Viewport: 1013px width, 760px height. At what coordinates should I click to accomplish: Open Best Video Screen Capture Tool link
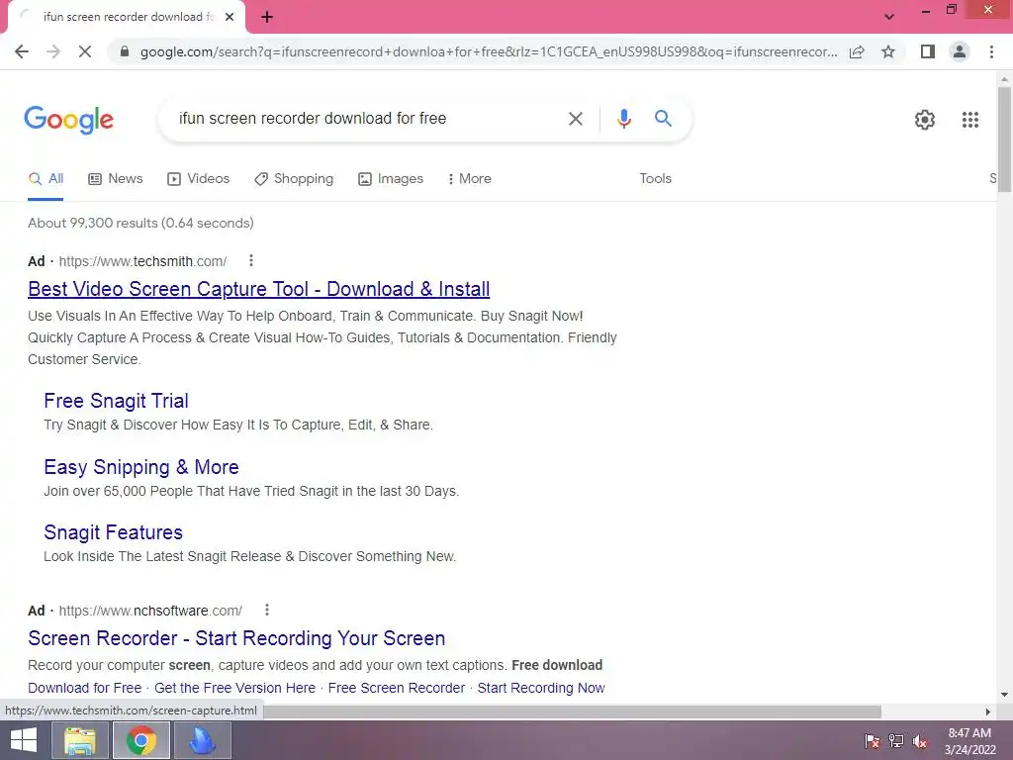(x=258, y=289)
